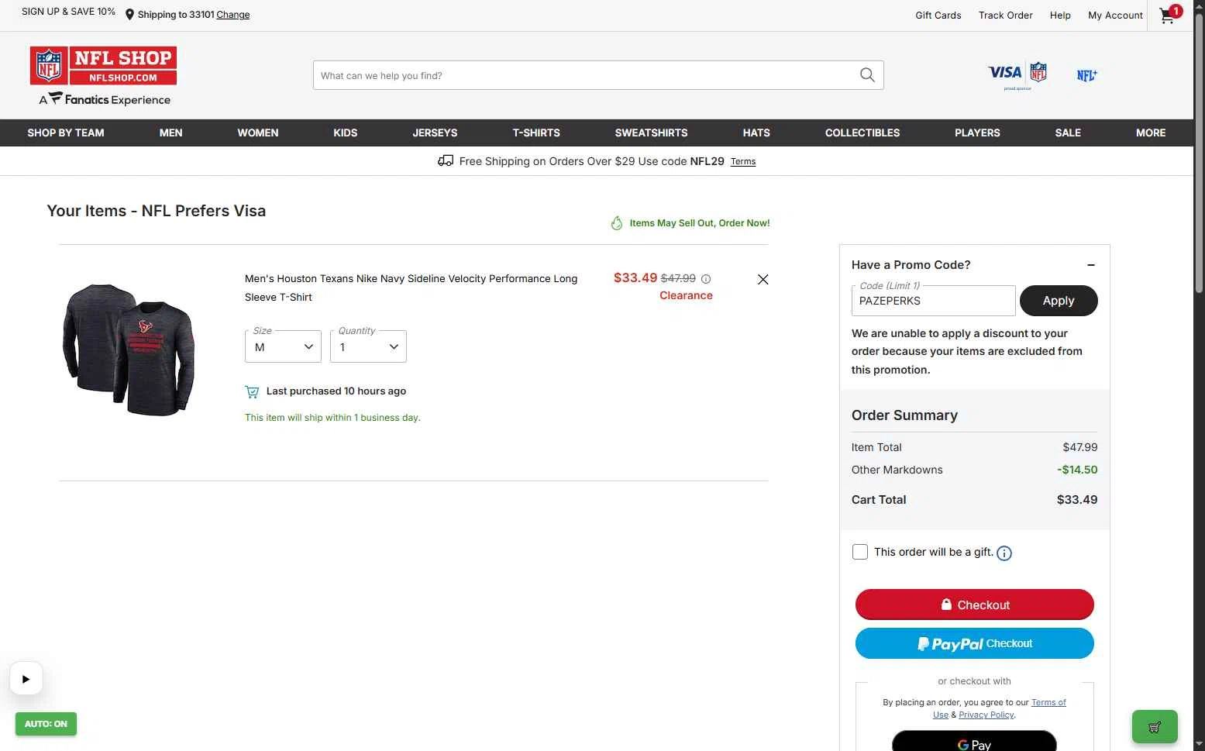Open the Sale menu
Screen dimensions: 1205x751
pyautogui.click(x=1068, y=133)
